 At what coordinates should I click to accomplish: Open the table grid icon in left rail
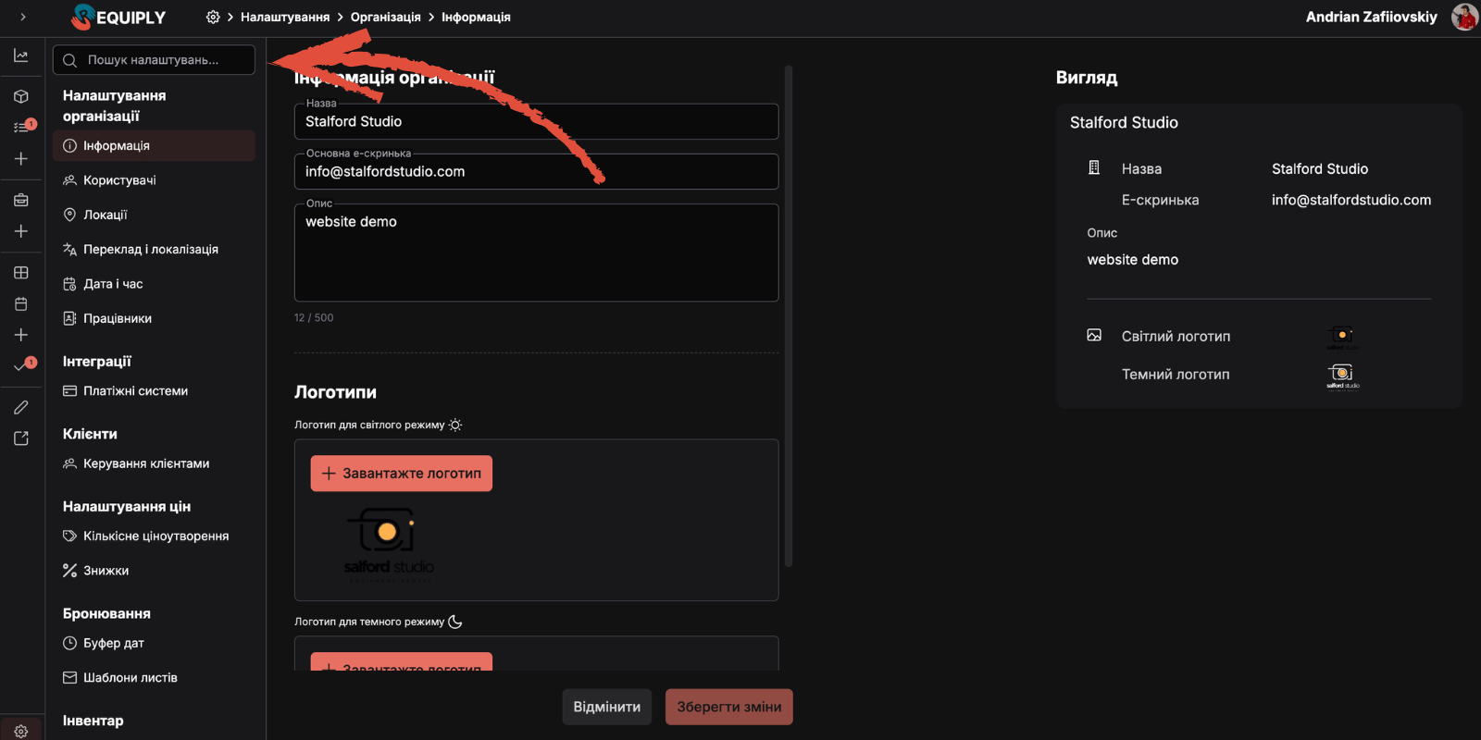(x=21, y=273)
